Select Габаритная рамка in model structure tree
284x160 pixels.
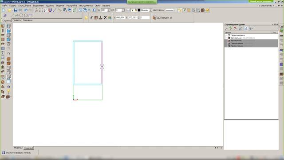tap(237, 35)
